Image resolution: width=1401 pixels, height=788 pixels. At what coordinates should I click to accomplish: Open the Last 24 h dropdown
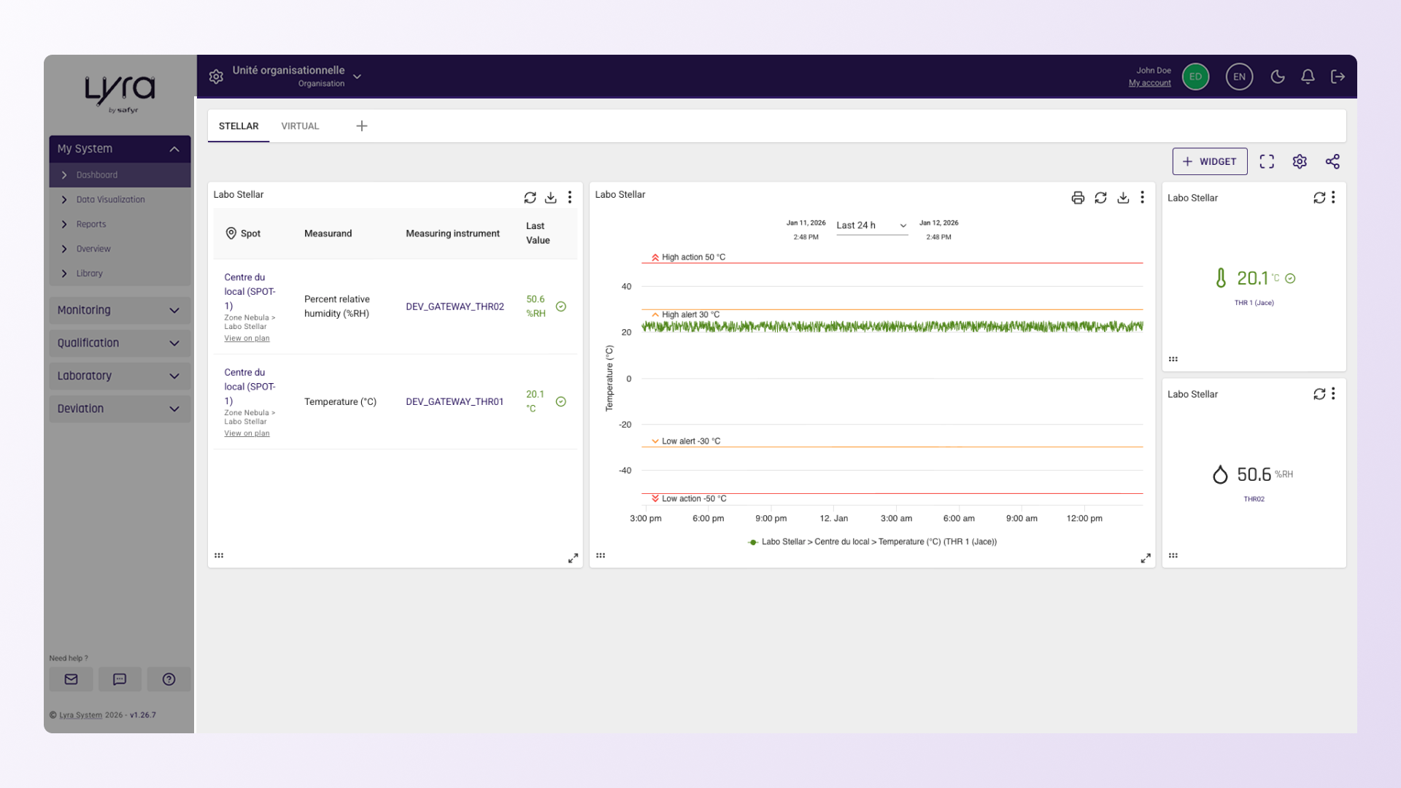872,225
